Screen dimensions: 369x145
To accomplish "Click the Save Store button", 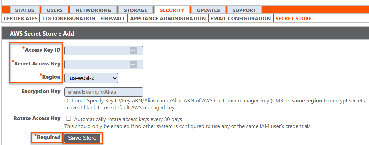I will [82, 138].
